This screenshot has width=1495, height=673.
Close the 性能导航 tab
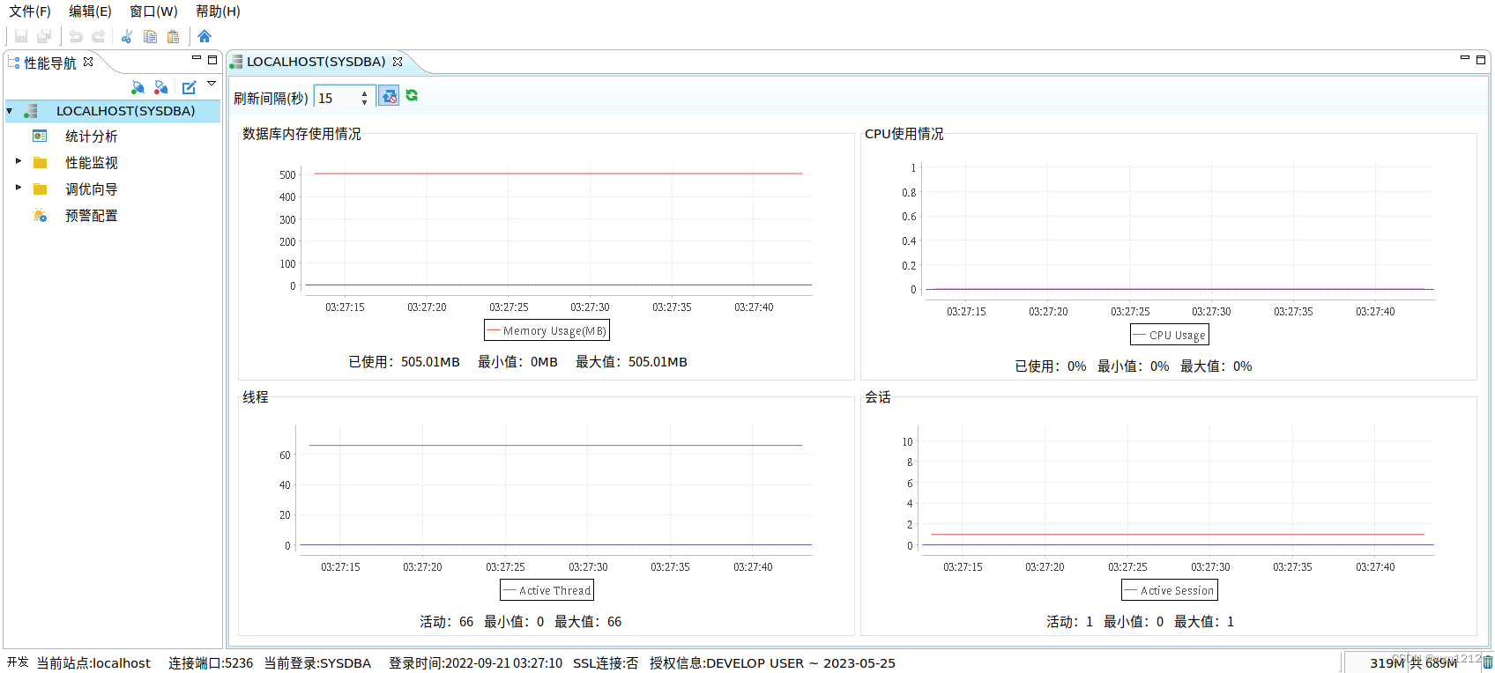coord(88,62)
